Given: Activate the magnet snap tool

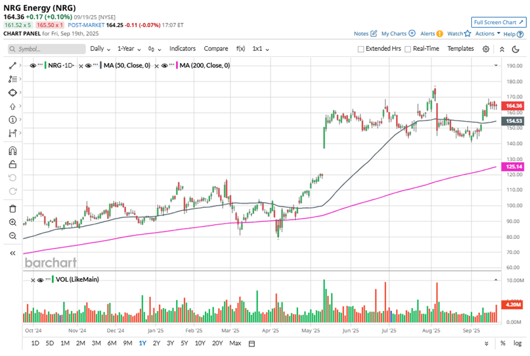Looking at the screenshot, I should (x=12, y=151).
